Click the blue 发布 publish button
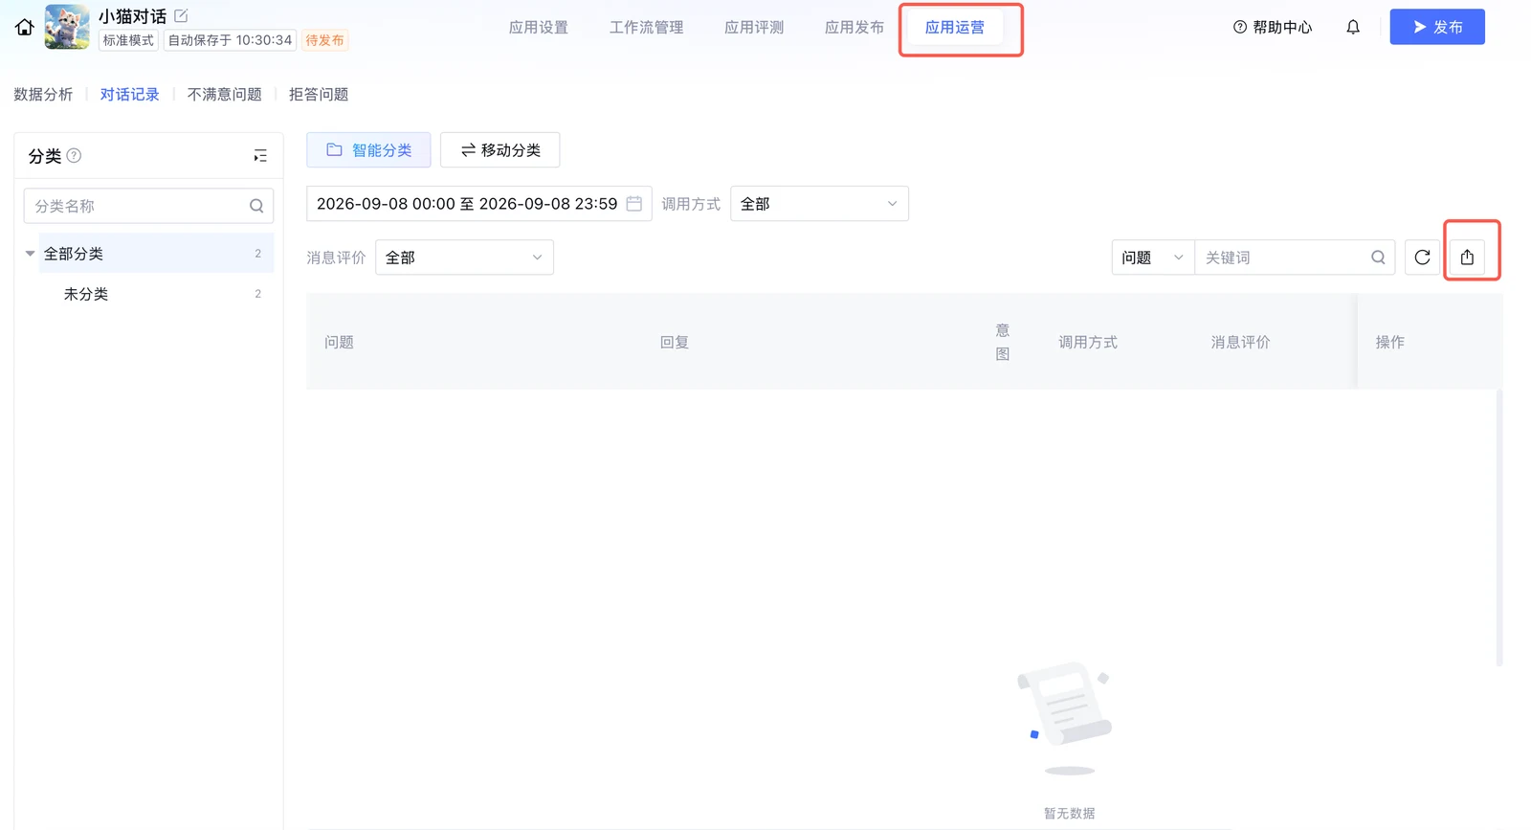This screenshot has height=830, width=1531. [1437, 27]
